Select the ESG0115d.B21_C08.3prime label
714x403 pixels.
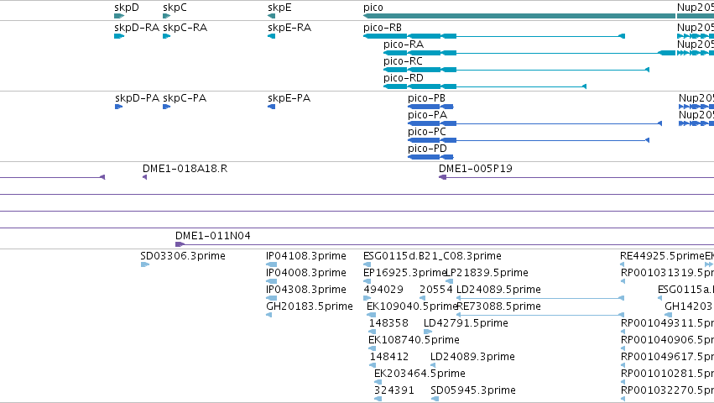(433, 256)
